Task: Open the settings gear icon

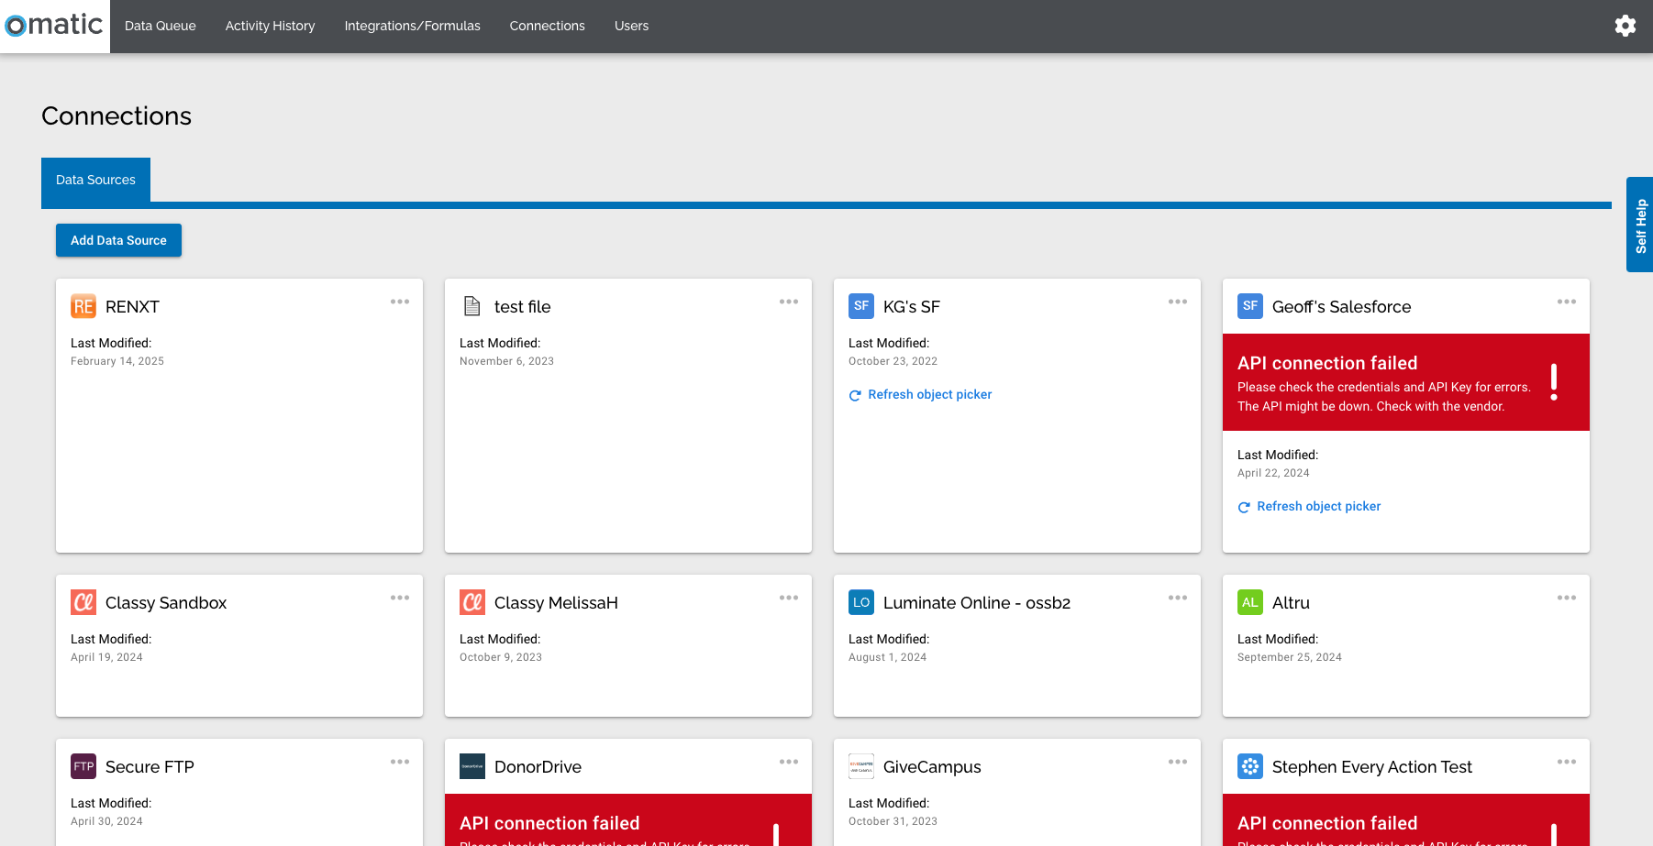Action: click(x=1625, y=26)
